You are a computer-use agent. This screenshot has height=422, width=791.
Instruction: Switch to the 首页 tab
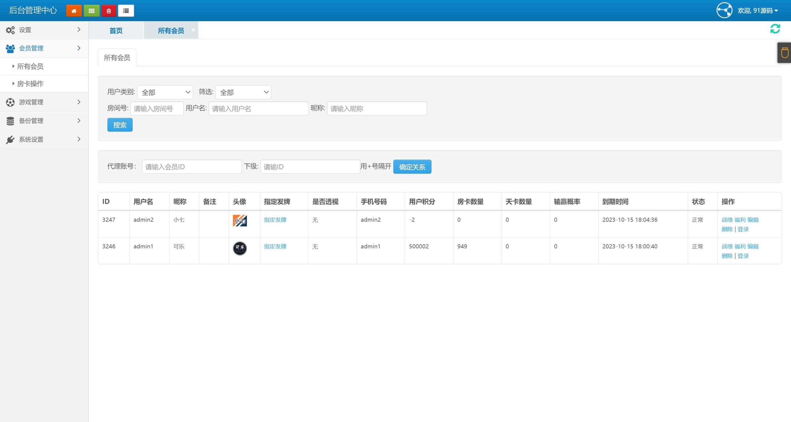116,30
